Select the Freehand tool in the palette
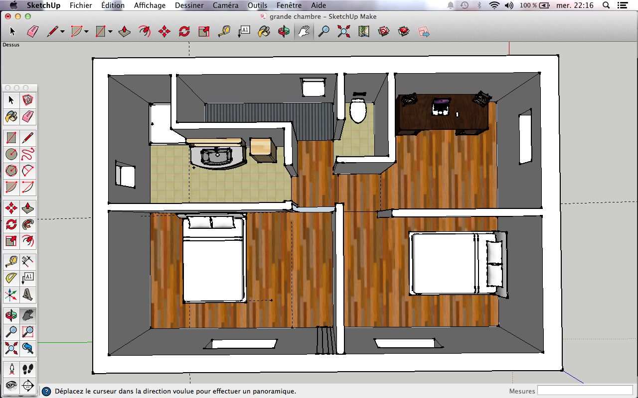The image size is (638, 398). 28,154
